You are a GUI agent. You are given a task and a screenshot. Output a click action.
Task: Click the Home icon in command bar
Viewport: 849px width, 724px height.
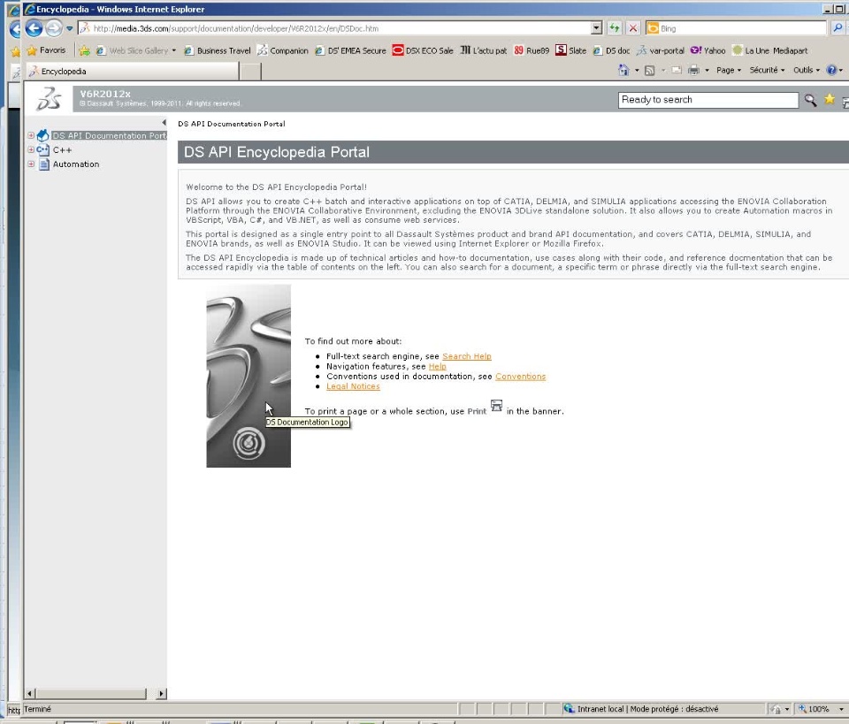[x=623, y=70]
